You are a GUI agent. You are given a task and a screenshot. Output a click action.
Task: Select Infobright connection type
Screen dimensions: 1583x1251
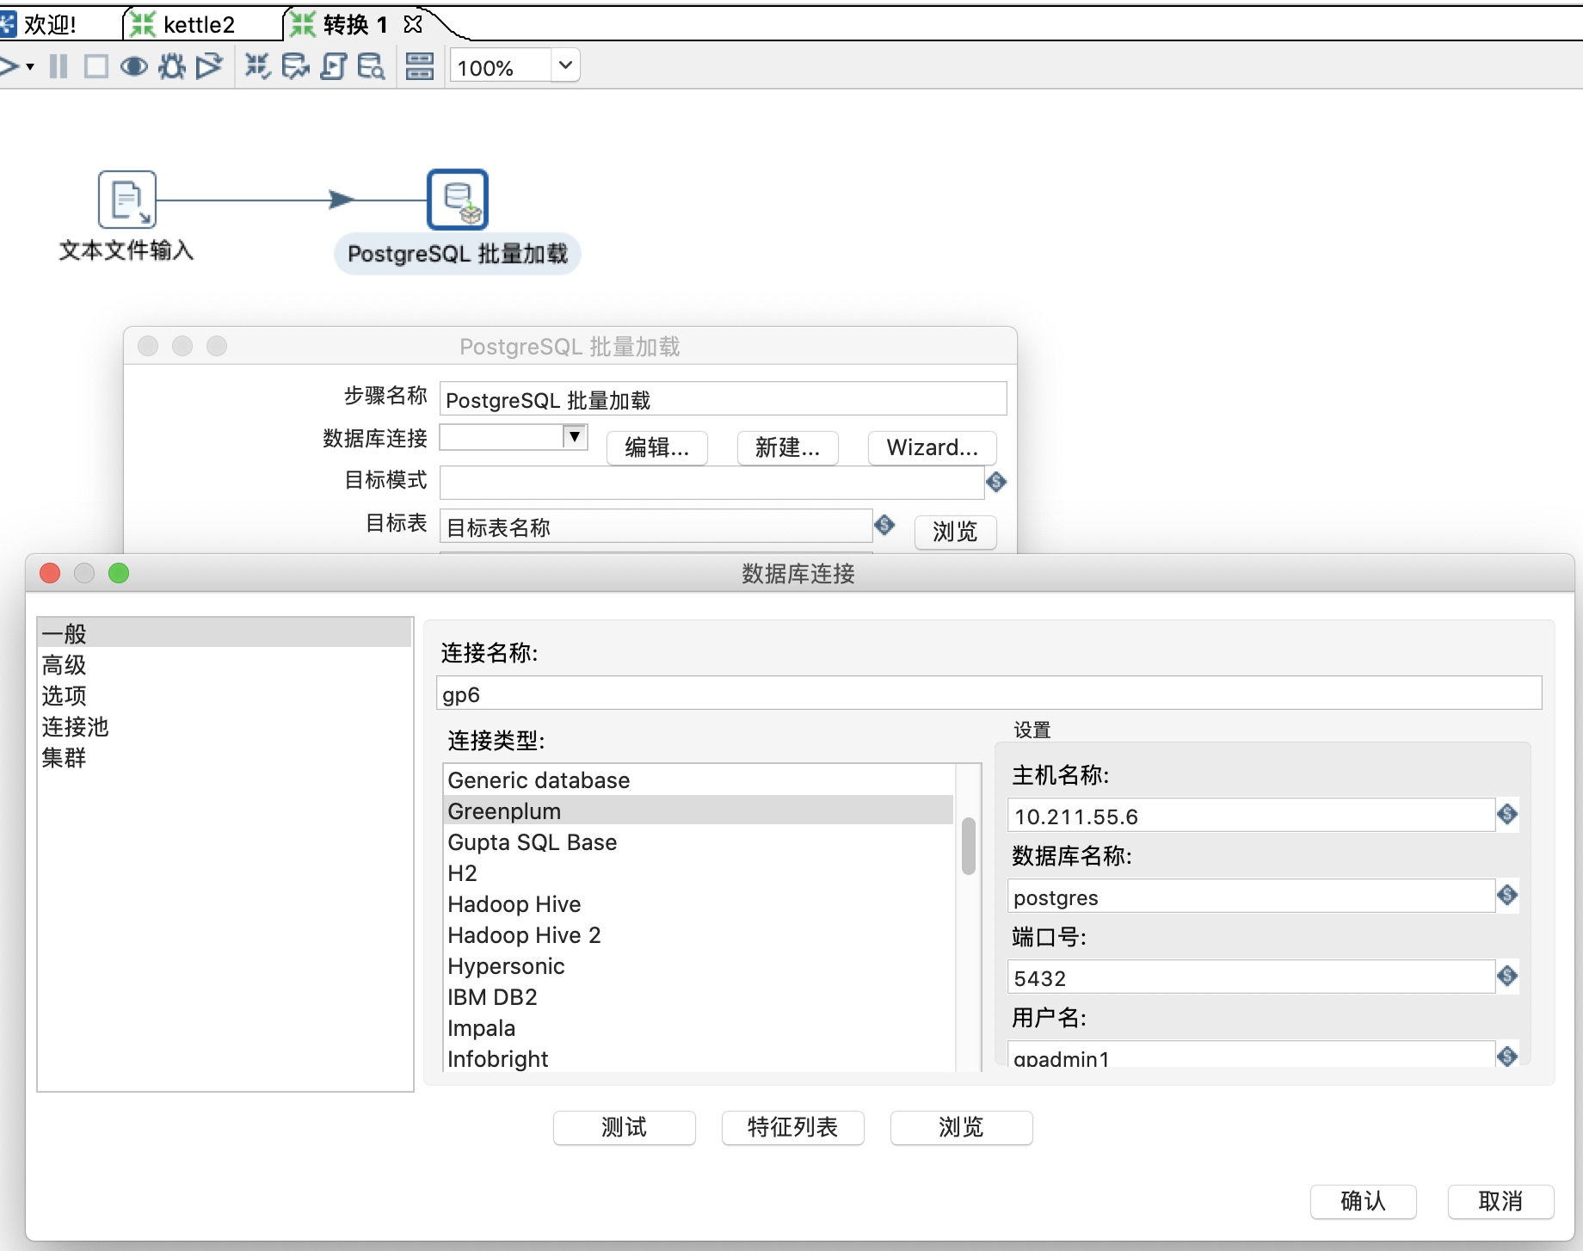click(x=699, y=1058)
